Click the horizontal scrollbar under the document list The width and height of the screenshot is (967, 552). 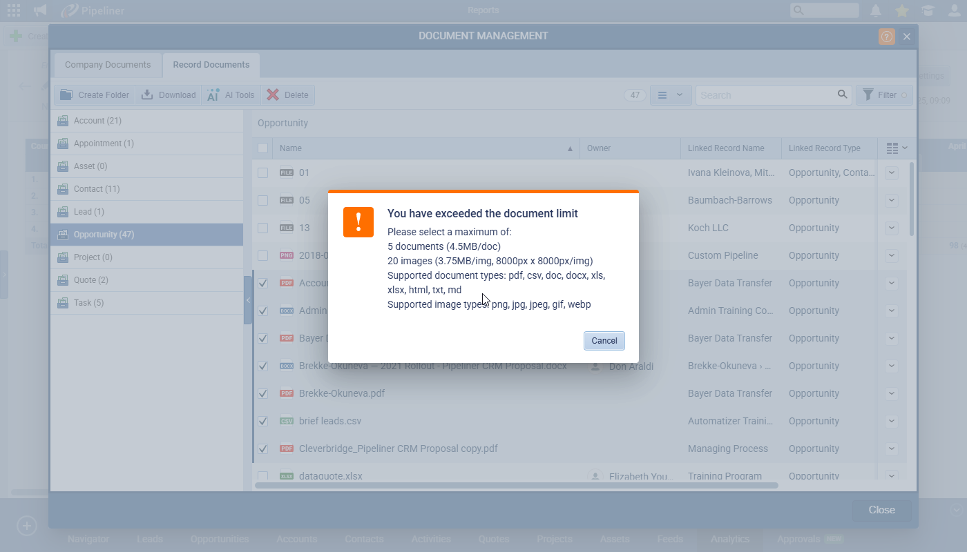516,485
